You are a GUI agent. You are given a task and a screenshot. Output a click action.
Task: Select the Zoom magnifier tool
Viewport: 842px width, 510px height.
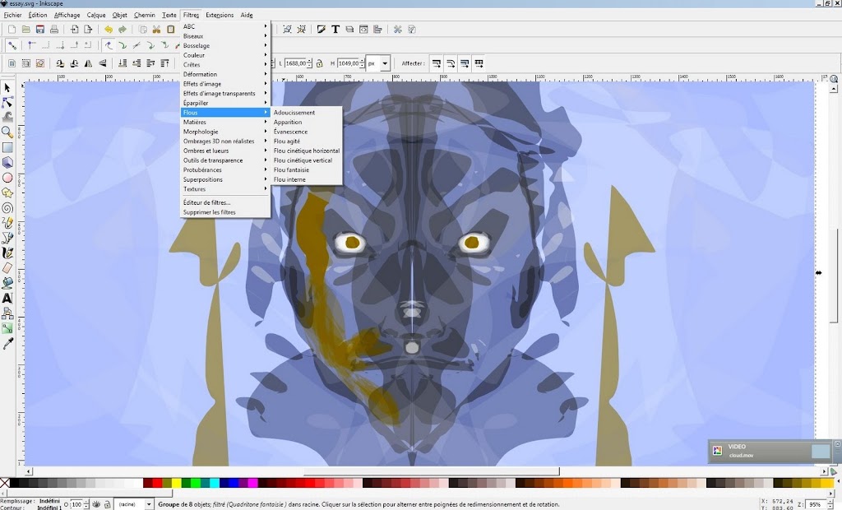click(7, 132)
